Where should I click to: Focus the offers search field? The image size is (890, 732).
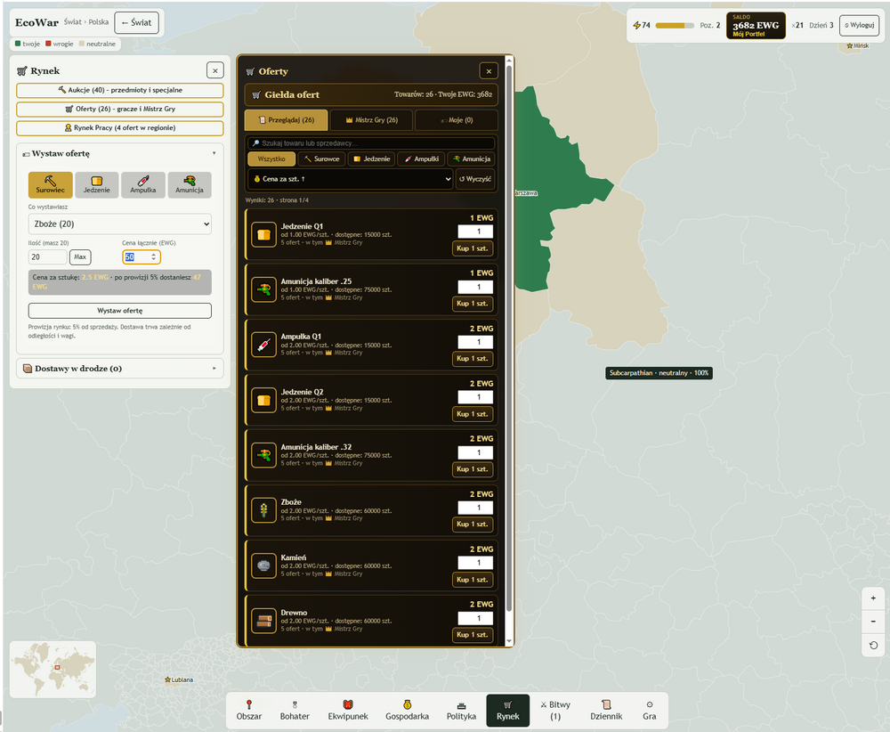click(x=372, y=143)
